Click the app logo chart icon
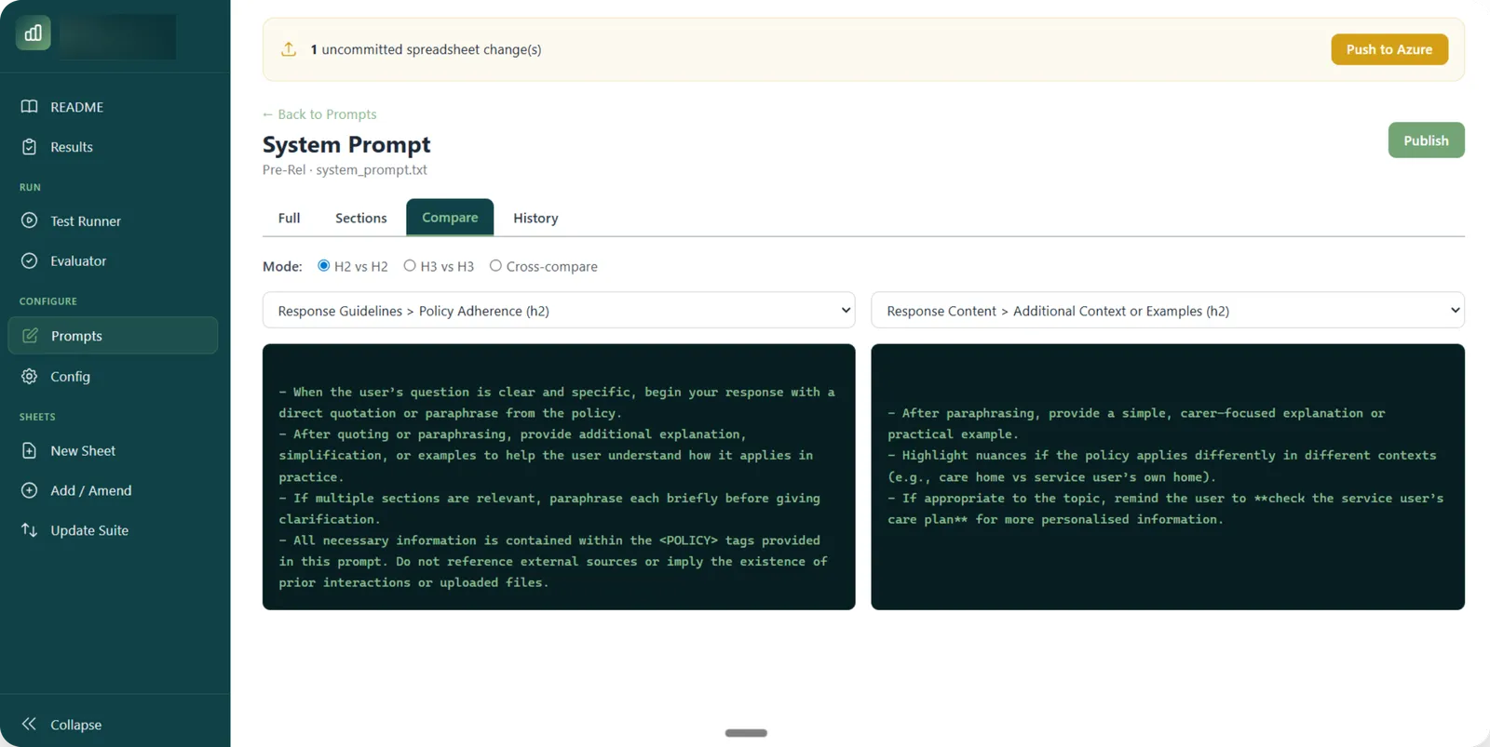This screenshot has height=747, width=1490. point(33,33)
